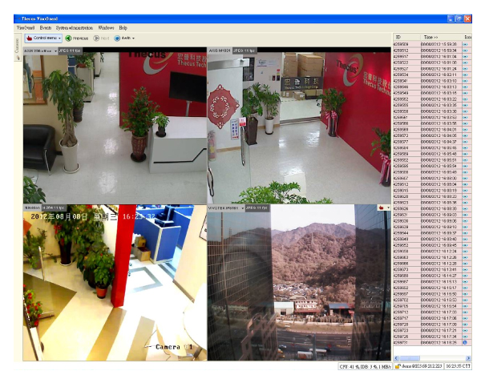The width and height of the screenshot is (481, 391).
Task: Open the Control menu dropdown
Action: tap(43, 38)
